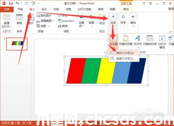The height and width of the screenshot is (126, 174).
Task: Expand Screenshot dropdown arrow
Action: [x=53, y=21]
